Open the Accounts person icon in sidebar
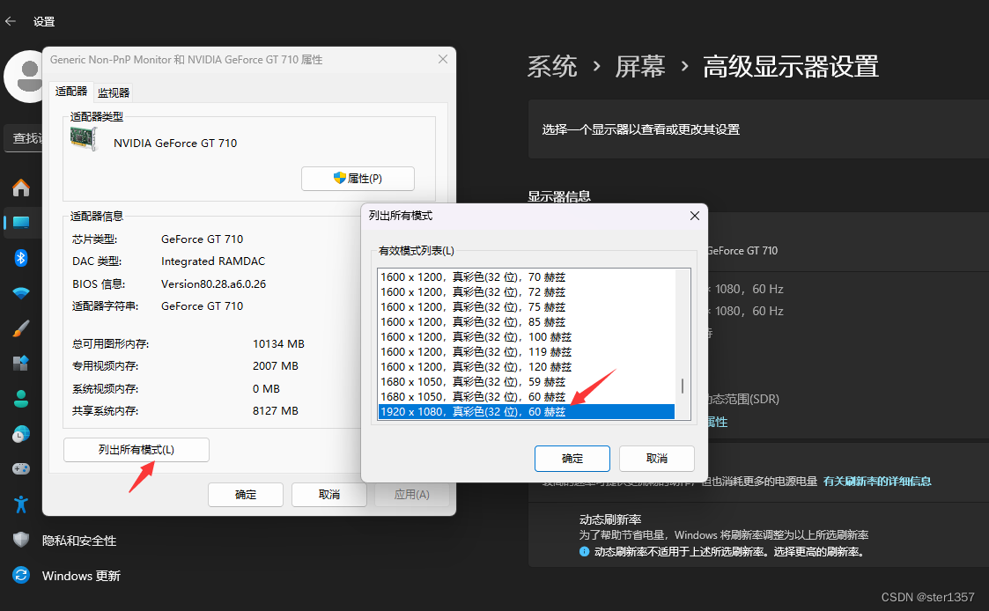The width and height of the screenshot is (989, 611). [x=21, y=399]
